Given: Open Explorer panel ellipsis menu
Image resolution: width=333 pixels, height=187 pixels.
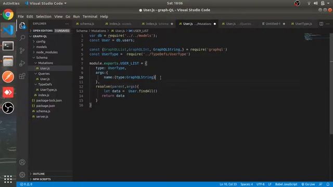Looking at the screenshot, I should (x=67, y=24).
